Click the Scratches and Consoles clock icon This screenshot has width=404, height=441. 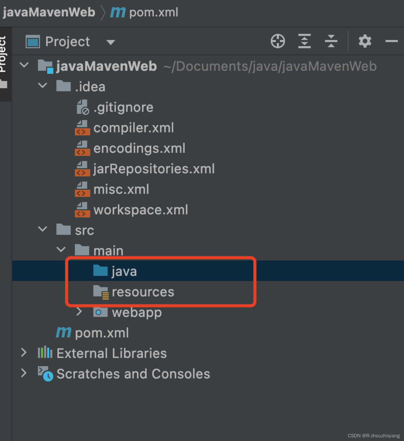[45, 374]
